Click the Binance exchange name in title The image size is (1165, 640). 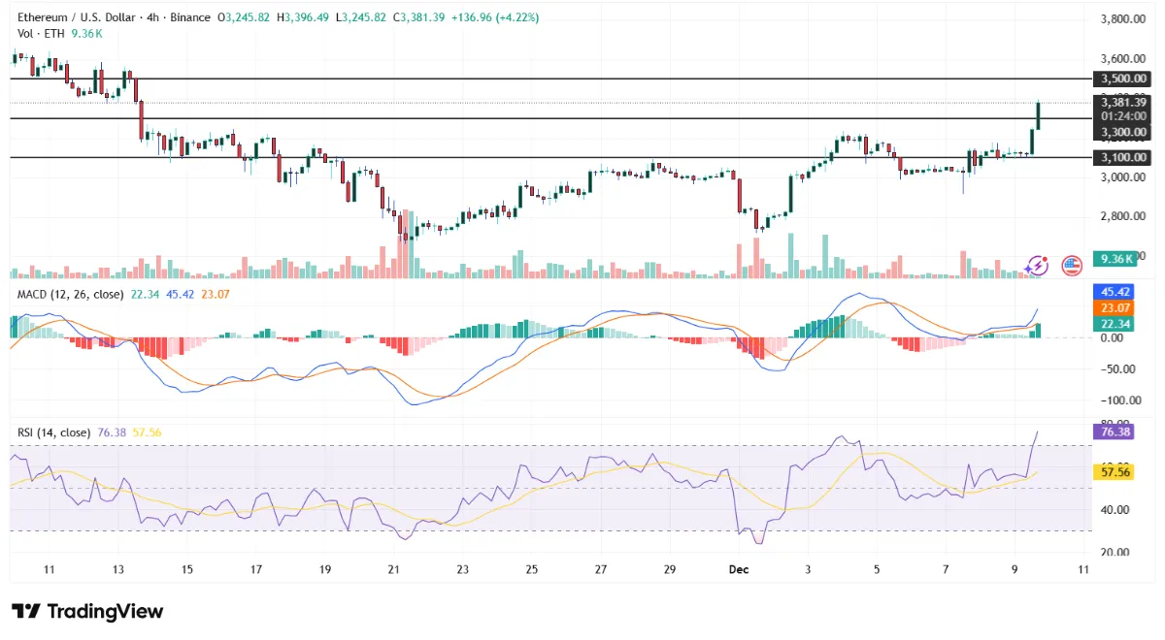pyautogui.click(x=190, y=17)
